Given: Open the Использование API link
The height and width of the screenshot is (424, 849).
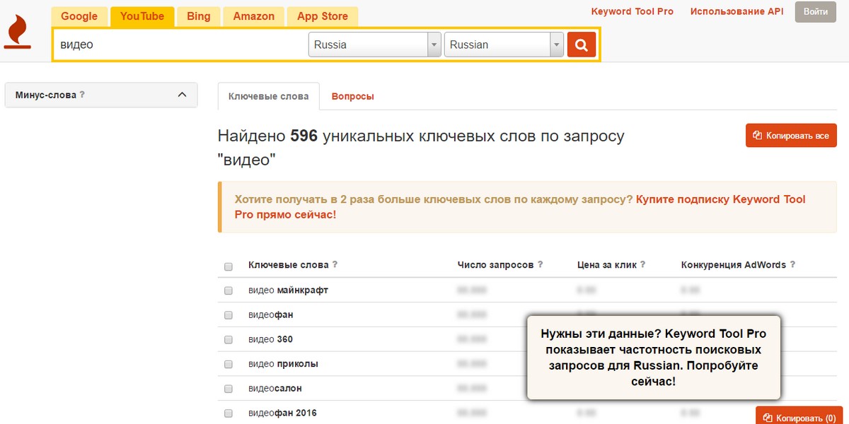Looking at the screenshot, I should 737,11.
